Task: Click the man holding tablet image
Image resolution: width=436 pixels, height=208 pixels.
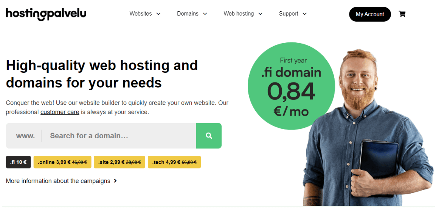Action: [368, 128]
